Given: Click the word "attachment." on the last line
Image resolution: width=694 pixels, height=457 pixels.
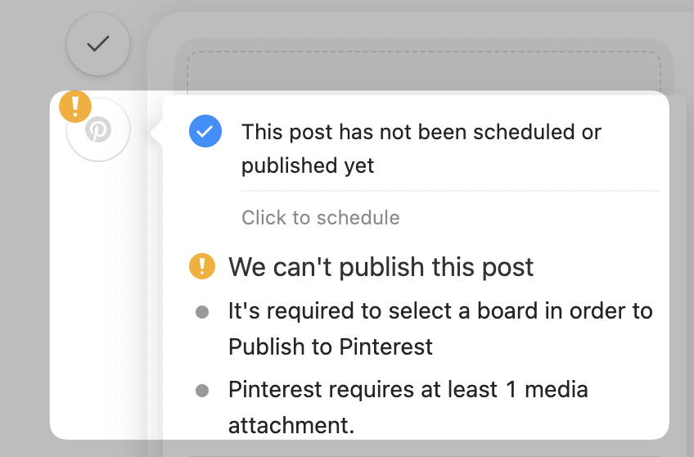Looking at the screenshot, I should [291, 424].
